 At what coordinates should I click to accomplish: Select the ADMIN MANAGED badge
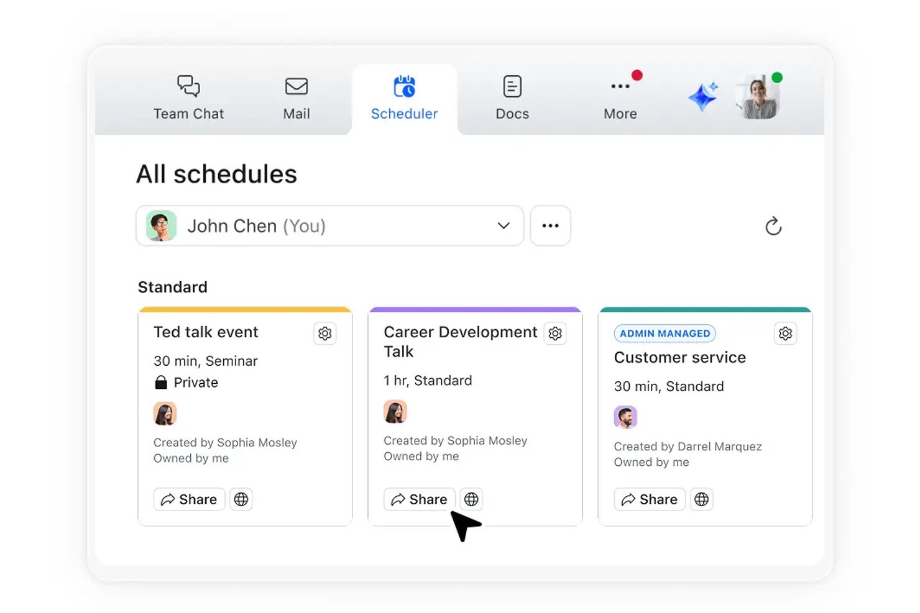(665, 334)
